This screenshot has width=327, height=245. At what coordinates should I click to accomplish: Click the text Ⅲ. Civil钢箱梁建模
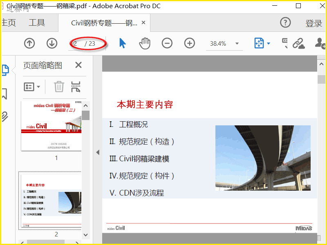139,159
